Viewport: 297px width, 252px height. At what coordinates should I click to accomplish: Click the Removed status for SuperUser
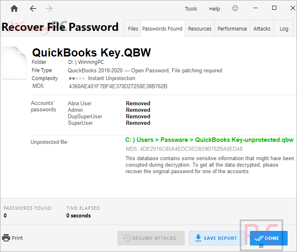(138, 123)
